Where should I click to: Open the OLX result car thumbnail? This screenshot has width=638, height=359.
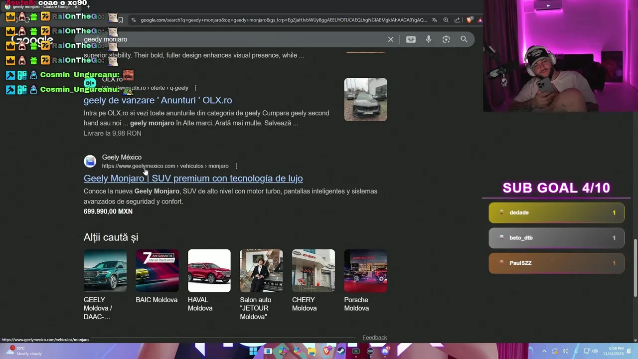pyautogui.click(x=365, y=99)
